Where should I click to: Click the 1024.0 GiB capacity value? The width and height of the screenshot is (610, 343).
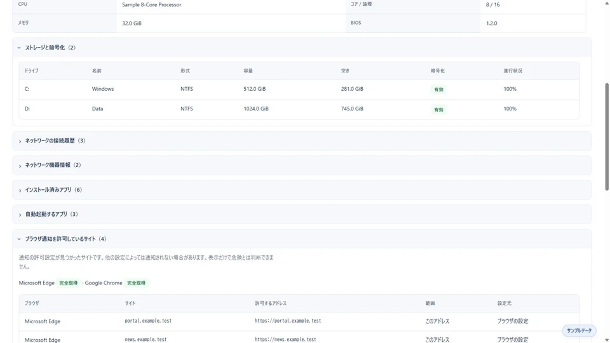256,109
